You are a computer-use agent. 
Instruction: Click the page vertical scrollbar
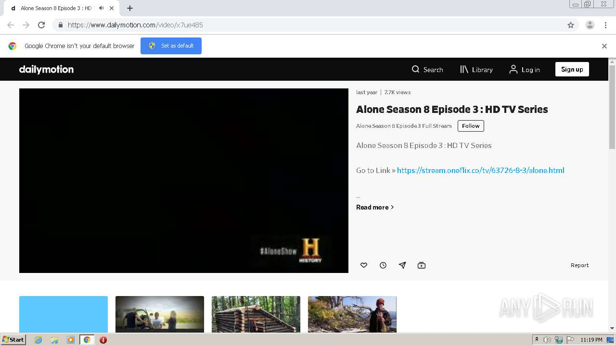[x=612, y=107]
